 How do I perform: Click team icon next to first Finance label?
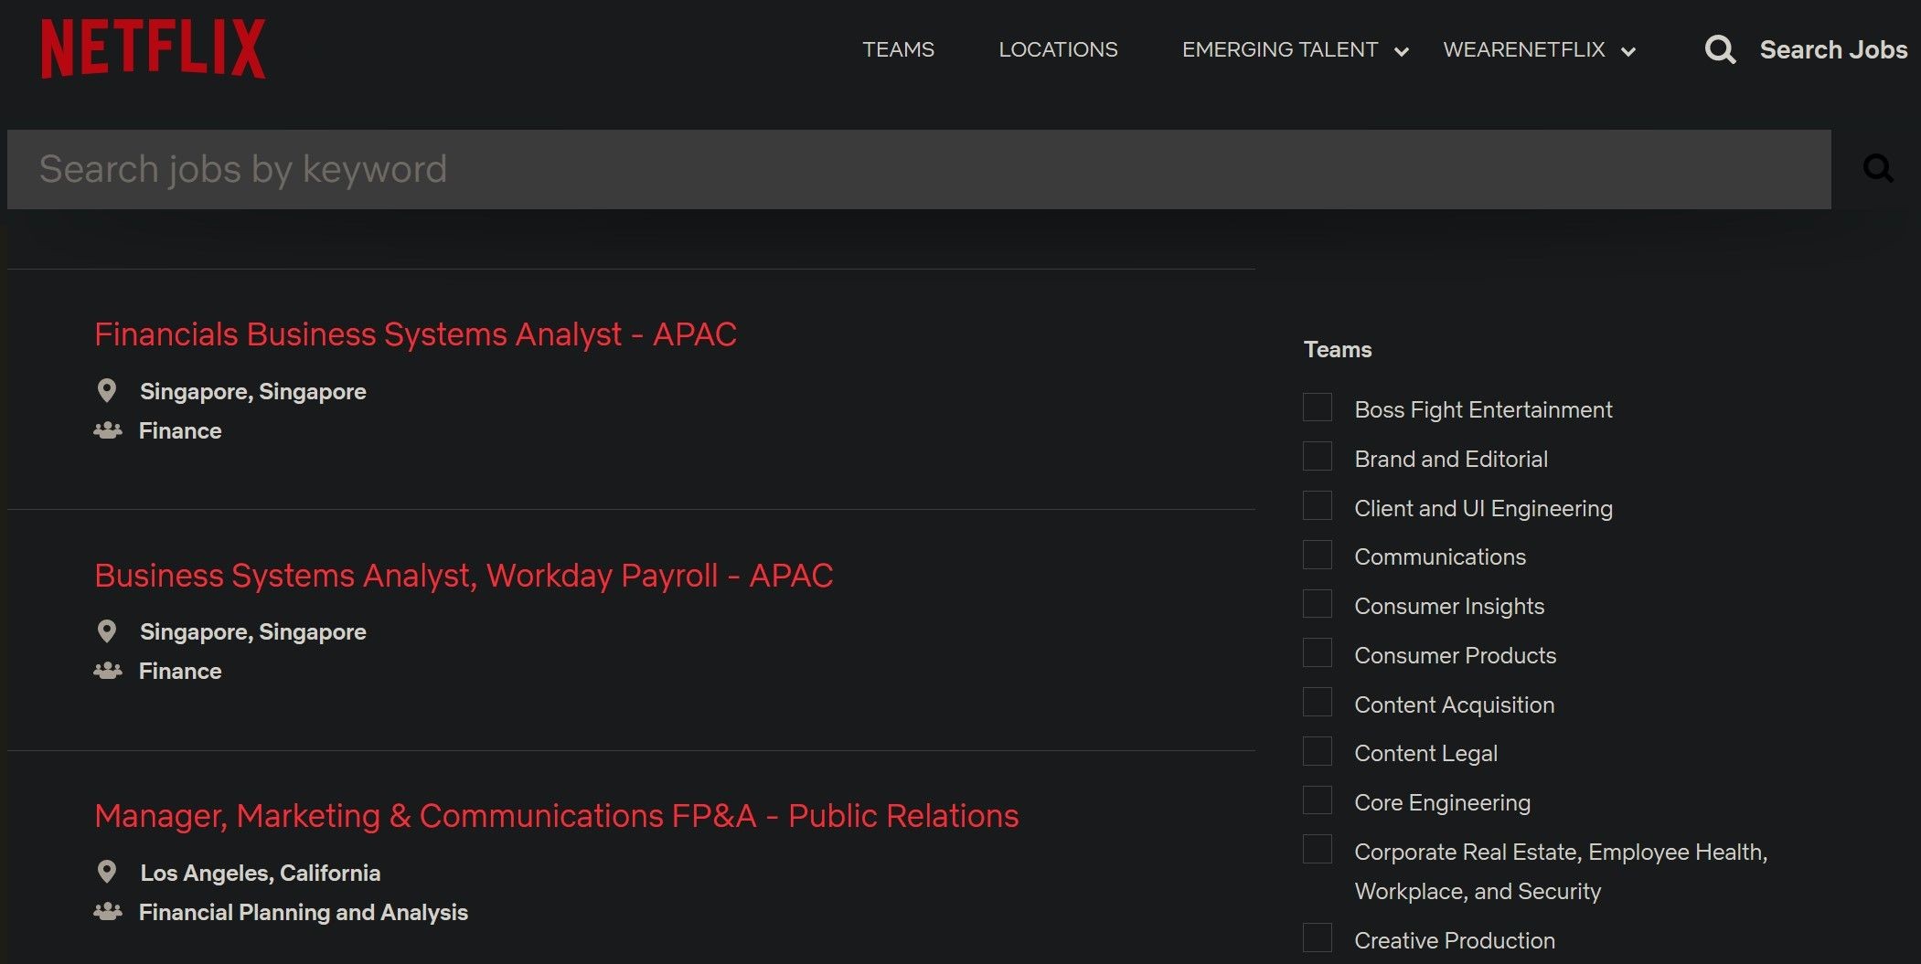click(108, 430)
